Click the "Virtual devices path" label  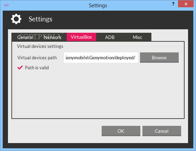[x=37, y=58]
